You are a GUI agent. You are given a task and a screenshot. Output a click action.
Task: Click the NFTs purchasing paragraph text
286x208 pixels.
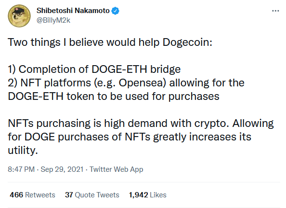pyautogui.click(x=141, y=137)
